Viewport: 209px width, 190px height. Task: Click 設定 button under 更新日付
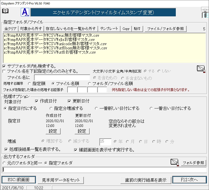[82, 131]
